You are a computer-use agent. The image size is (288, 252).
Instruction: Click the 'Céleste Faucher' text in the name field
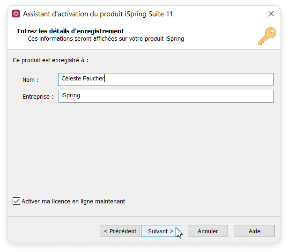pyautogui.click(x=83, y=79)
